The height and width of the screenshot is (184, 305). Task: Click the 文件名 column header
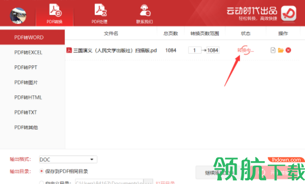[x=111, y=34]
